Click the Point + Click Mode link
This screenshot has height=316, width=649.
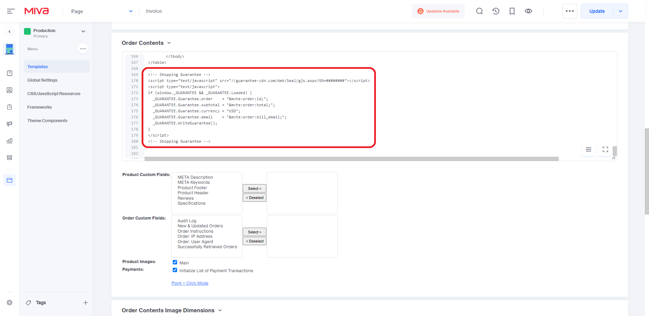tap(190, 283)
